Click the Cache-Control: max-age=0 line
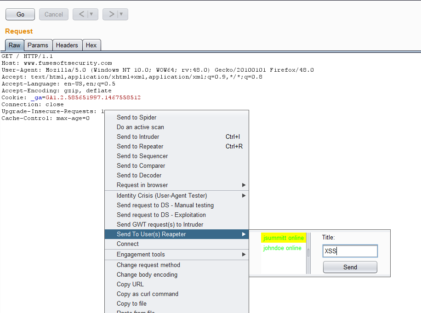This screenshot has height=313, width=421. pos(46,119)
